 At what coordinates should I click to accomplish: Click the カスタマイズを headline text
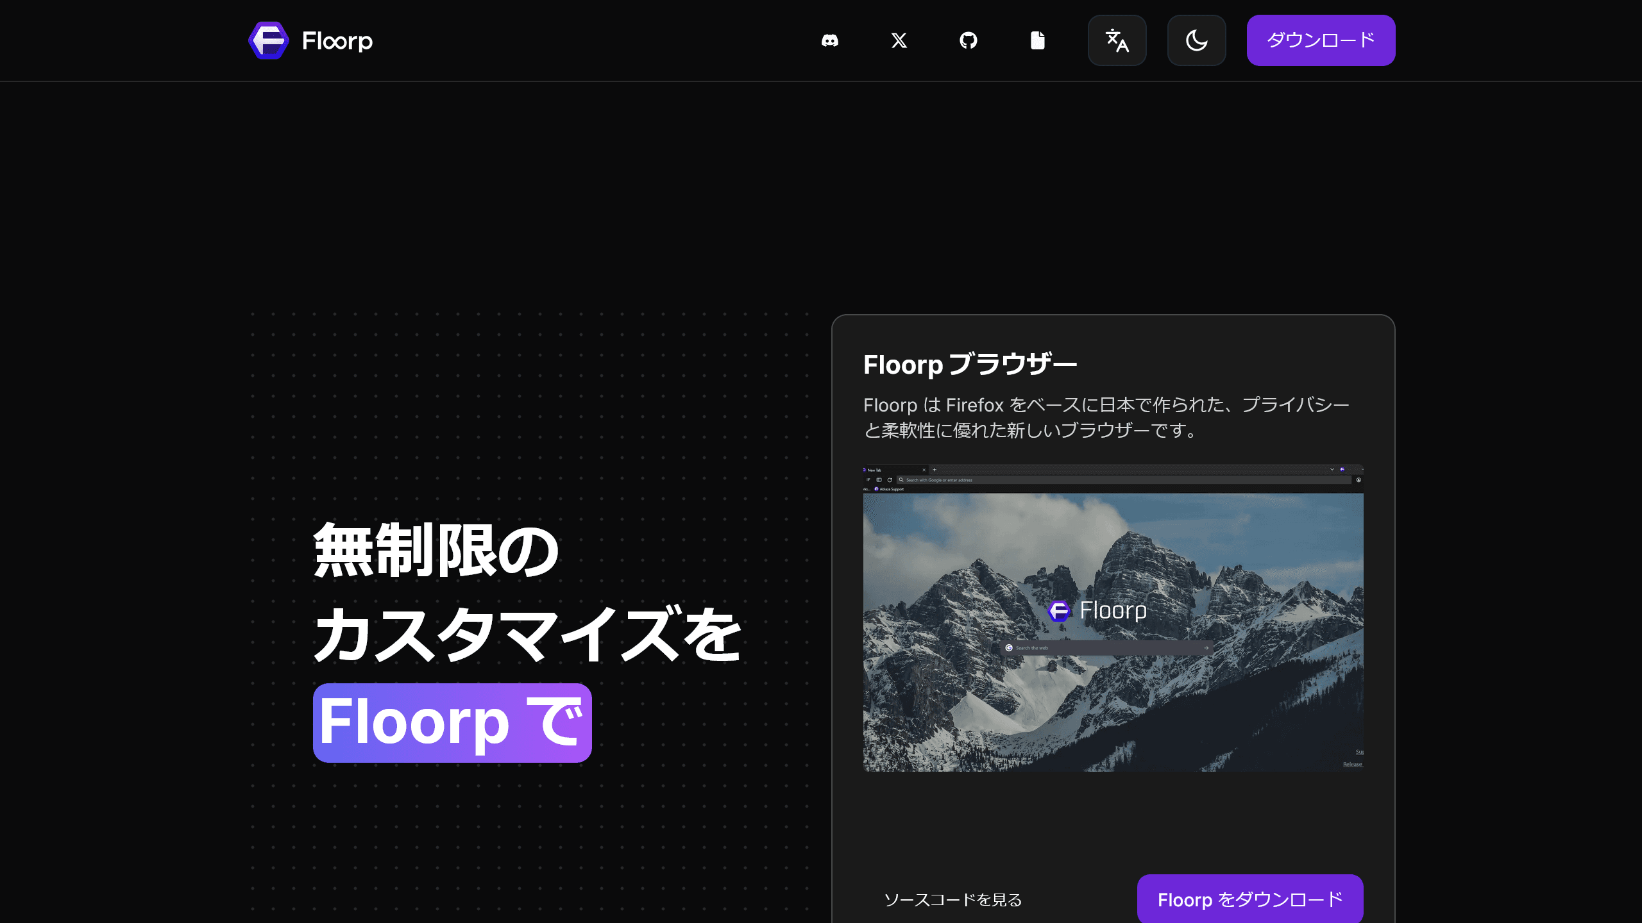528,635
